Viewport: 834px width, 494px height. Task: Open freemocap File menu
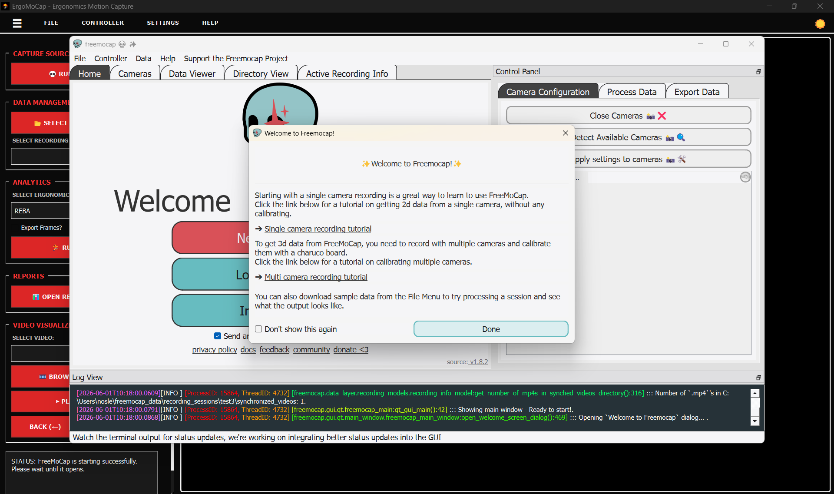tap(80, 58)
